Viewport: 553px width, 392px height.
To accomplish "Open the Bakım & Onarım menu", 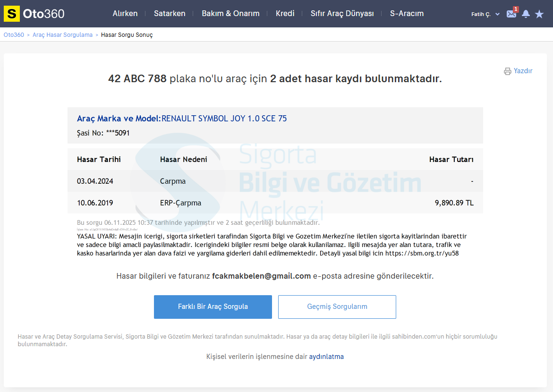I will pos(230,14).
